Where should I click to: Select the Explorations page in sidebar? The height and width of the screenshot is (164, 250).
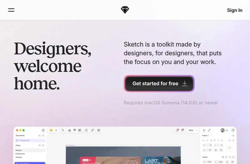20,154
